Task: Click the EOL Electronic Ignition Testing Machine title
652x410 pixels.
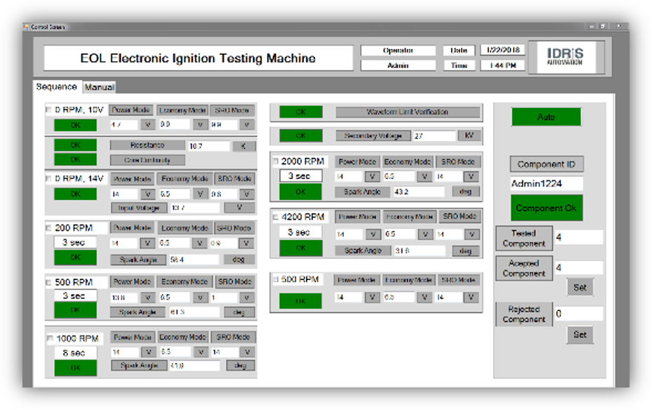Action: (199, 58)
